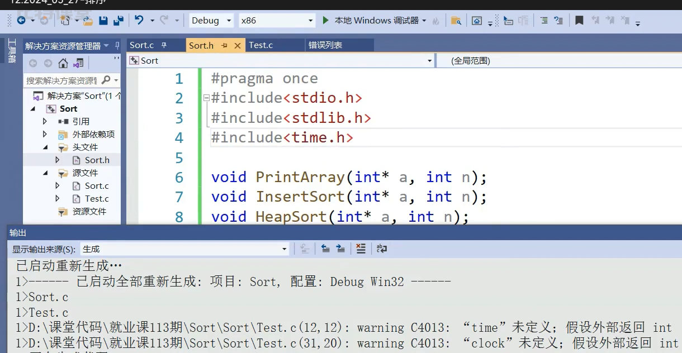Toggle a bookmark with the bookmark icon
The height and width of the screenshot is (353, 682).
click(x=579, y=20)
